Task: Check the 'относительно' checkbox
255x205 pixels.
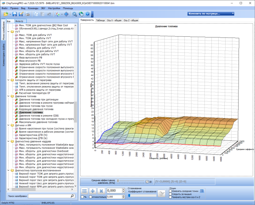Action: 91,197
